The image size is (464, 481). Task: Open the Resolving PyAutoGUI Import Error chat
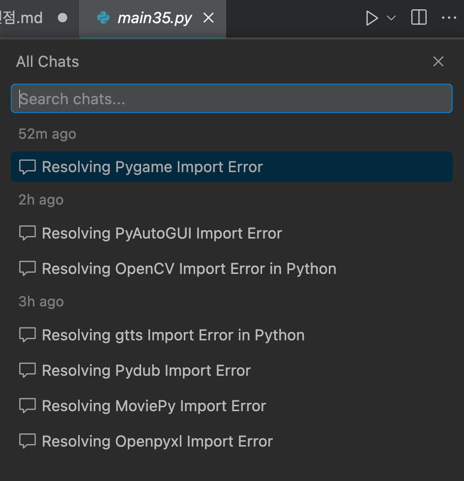click(x=162, y=233)
